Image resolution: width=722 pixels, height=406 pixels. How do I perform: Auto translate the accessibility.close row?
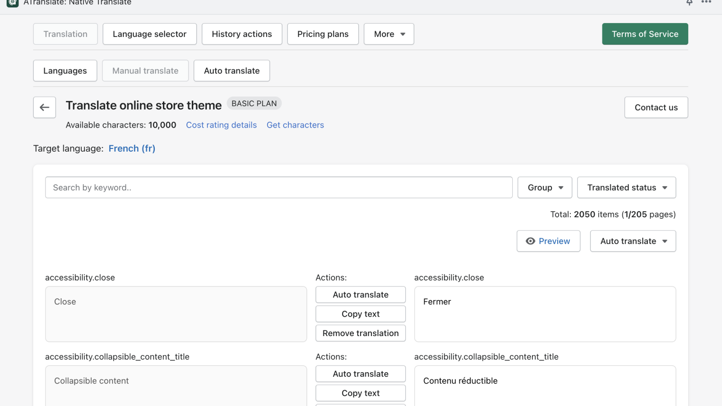pyautogui.click(x=361, y=295)
